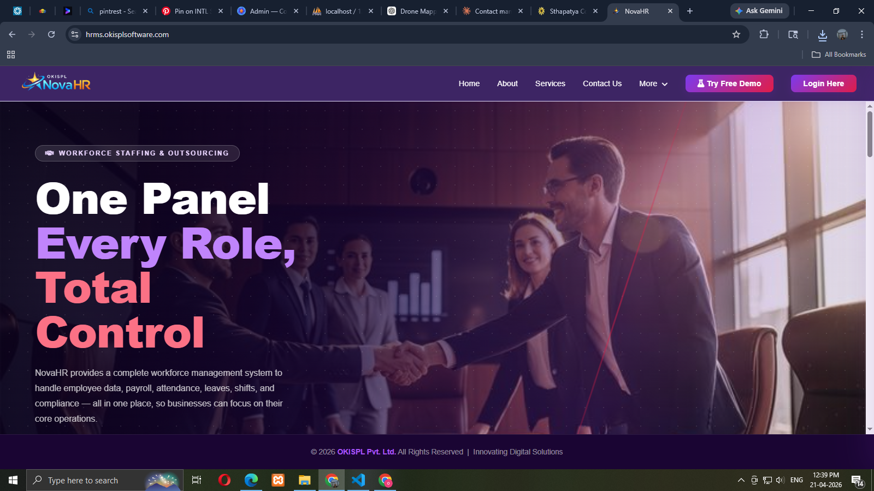Image resolution: width=874 pixels, height=491 pixels.
Task: Open the Extensions puzzle icon
Action: [764, 34]
